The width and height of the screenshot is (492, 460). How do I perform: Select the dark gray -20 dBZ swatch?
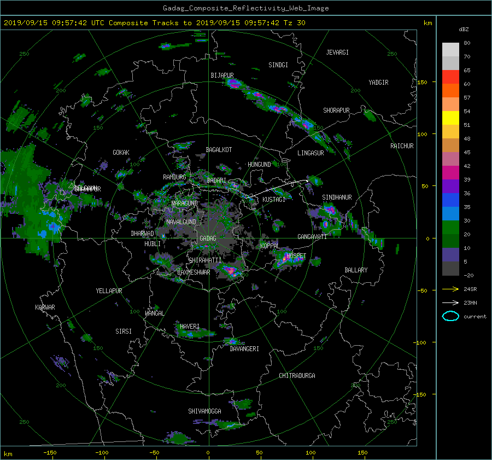(x=450, y=269)
